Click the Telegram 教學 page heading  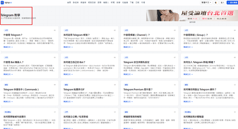(10, 15)
